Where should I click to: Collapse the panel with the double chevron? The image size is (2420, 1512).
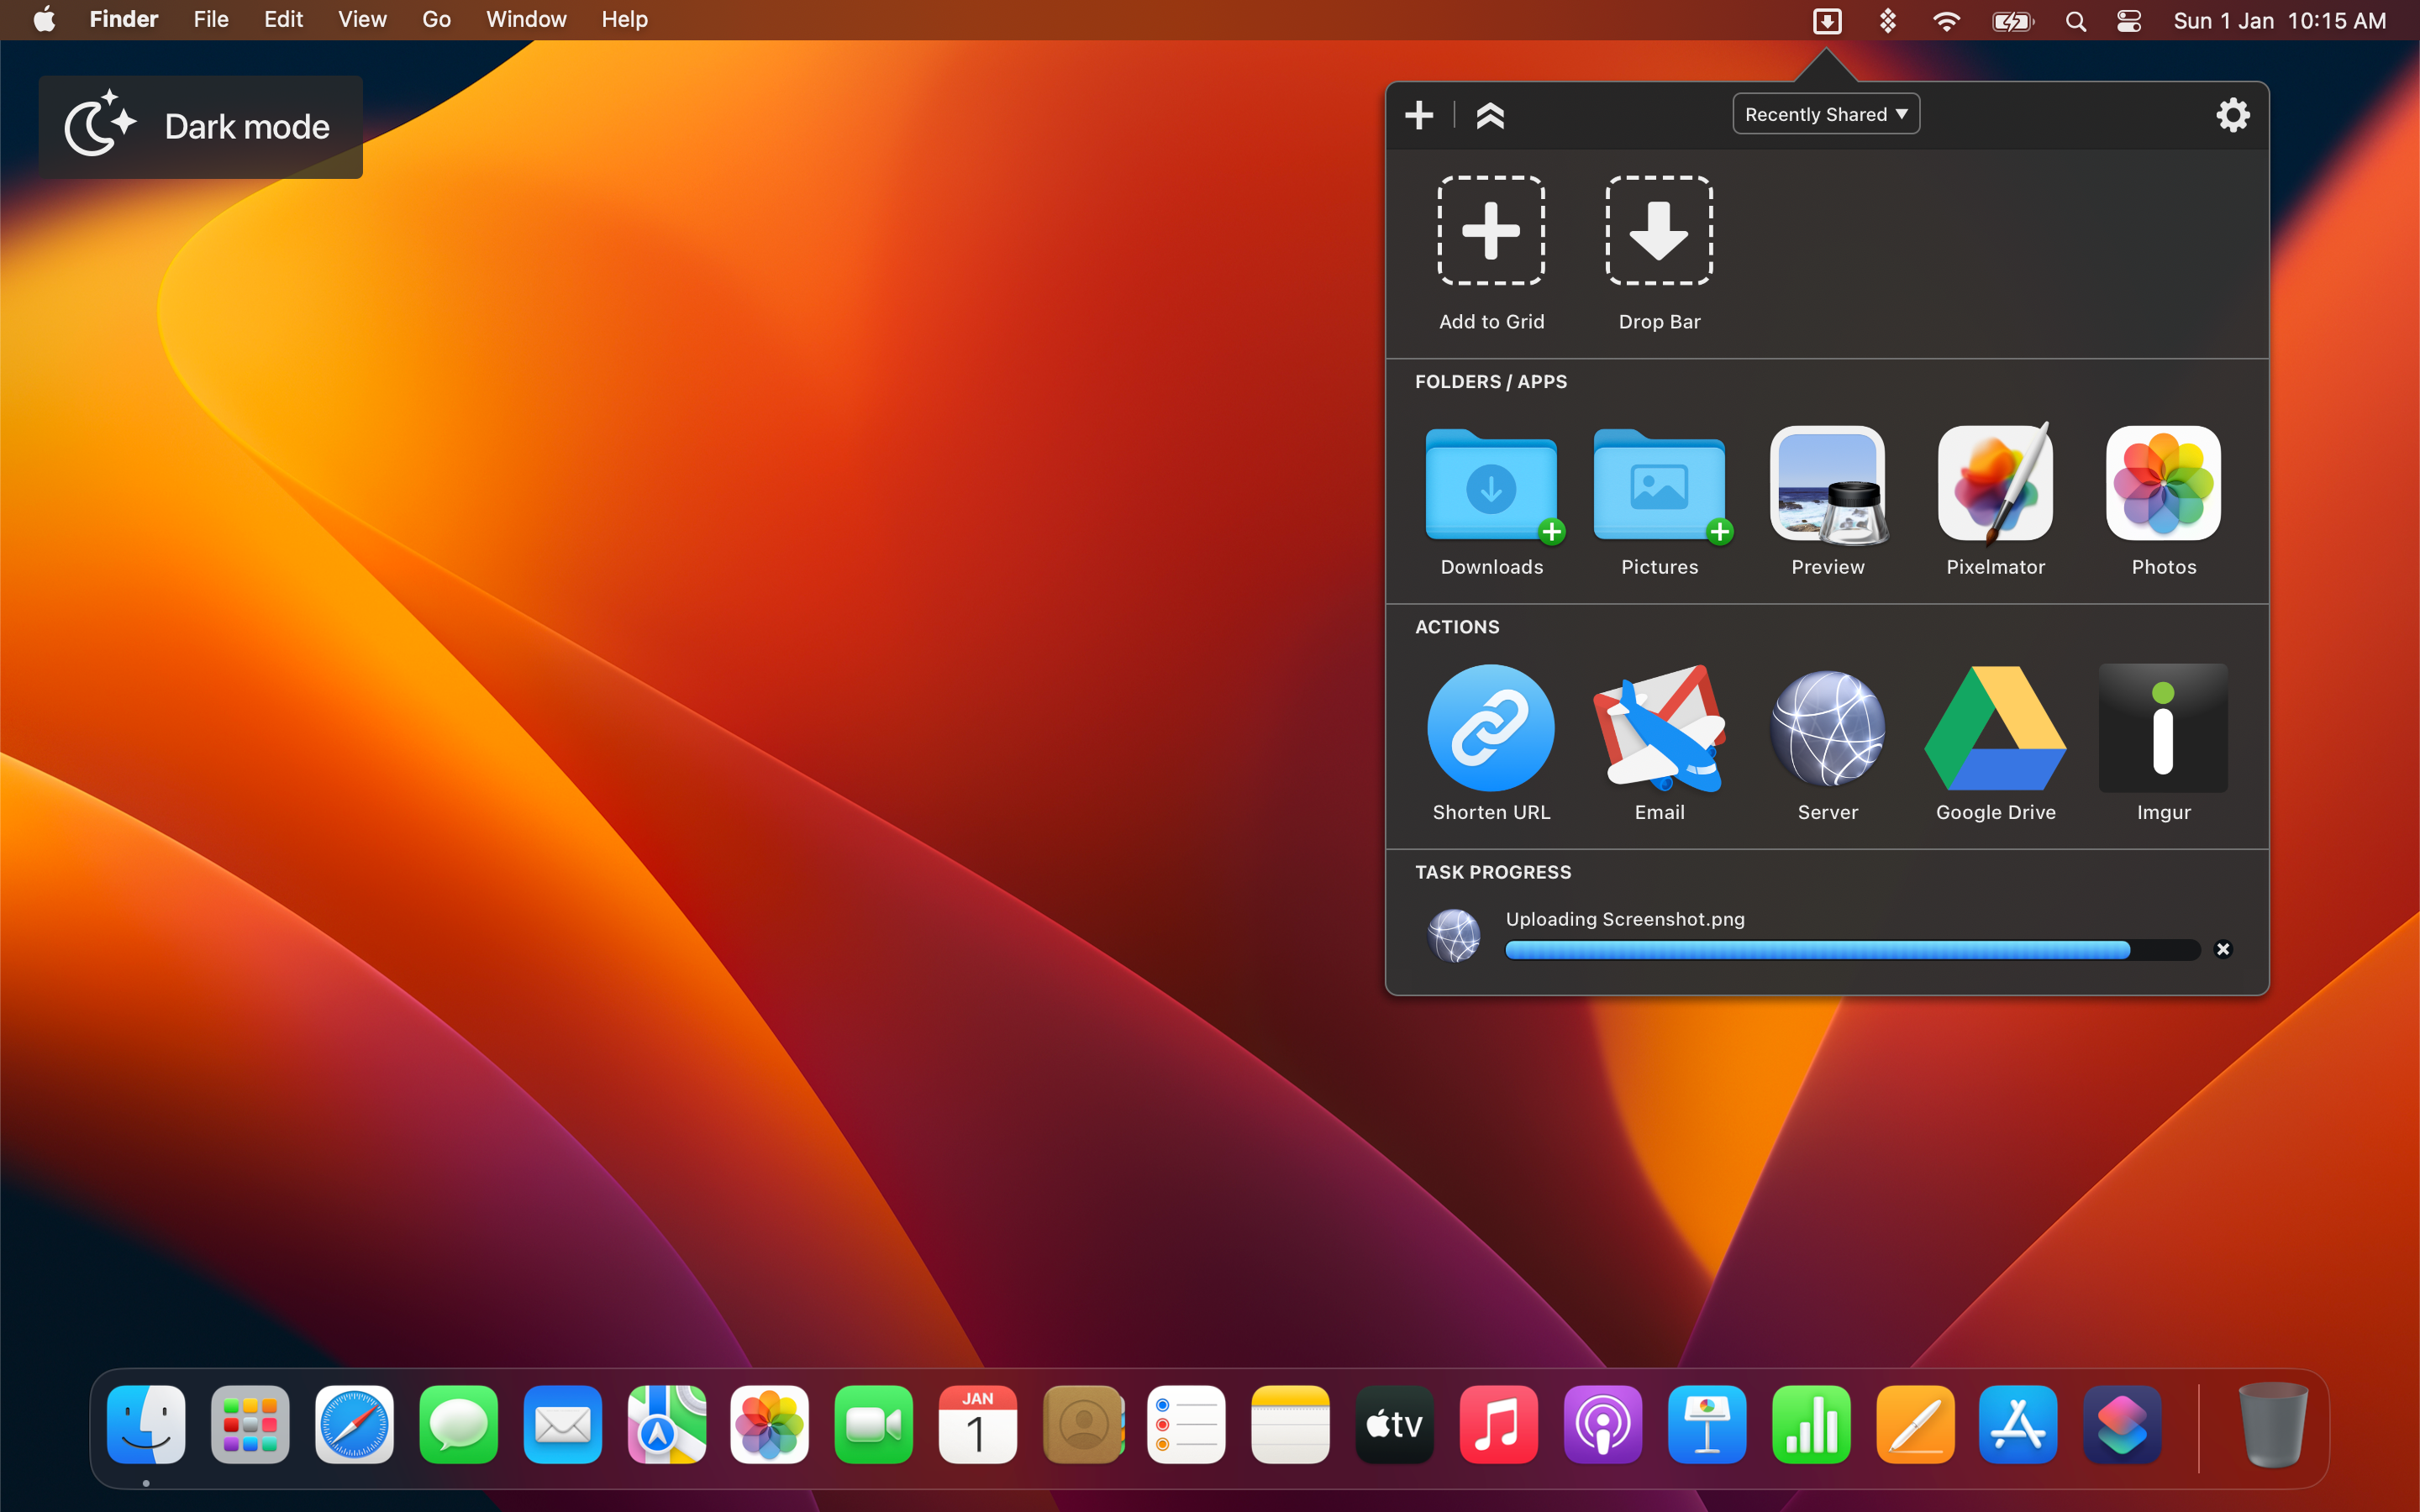1491,115
